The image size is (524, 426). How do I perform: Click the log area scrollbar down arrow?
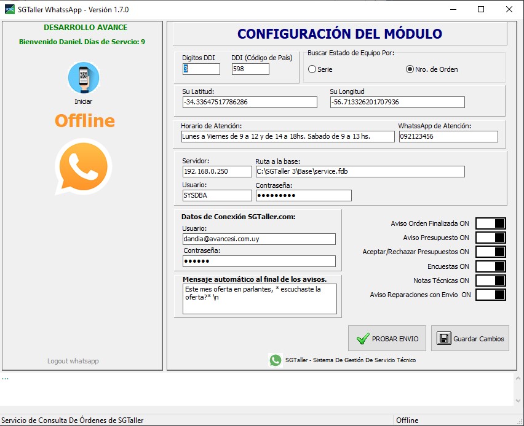click(x=518, y=400)
